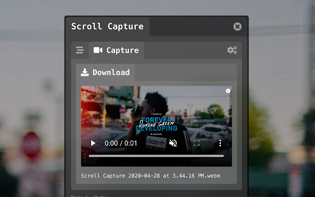315x197 pixels.
Task: Enter fullscreen on the video player
Action: point(196,143)
